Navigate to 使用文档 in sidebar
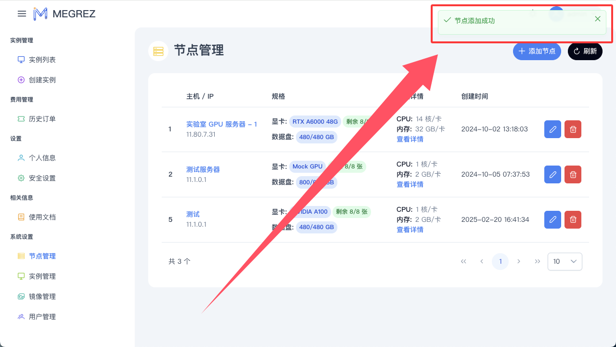Image resolution: width=616 pixels, height=347 pixels. coord(43,217)
